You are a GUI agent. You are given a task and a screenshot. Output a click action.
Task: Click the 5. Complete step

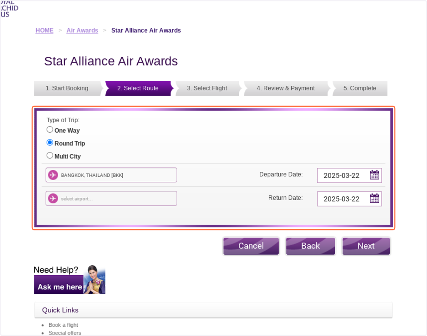(360, 88)
